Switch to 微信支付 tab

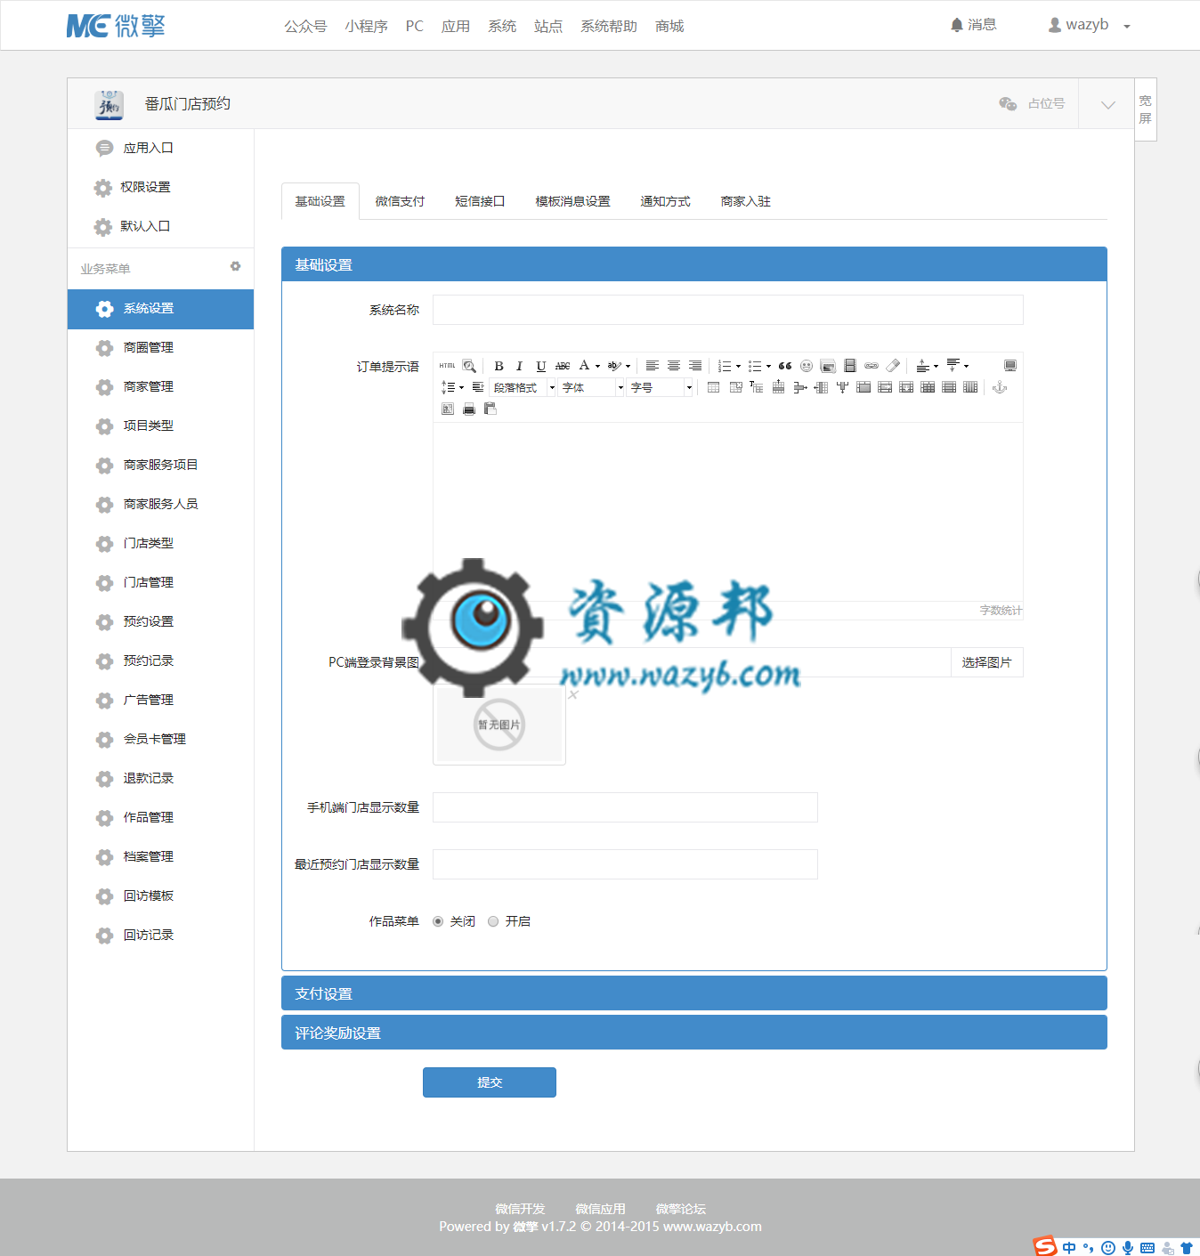tap(400, 201)
